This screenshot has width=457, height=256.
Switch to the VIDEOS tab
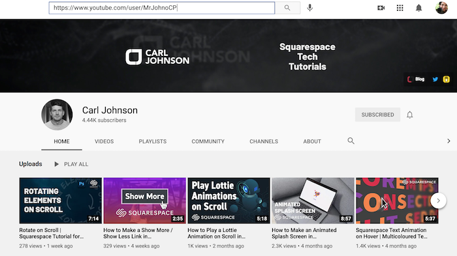(x=104, y=141)
